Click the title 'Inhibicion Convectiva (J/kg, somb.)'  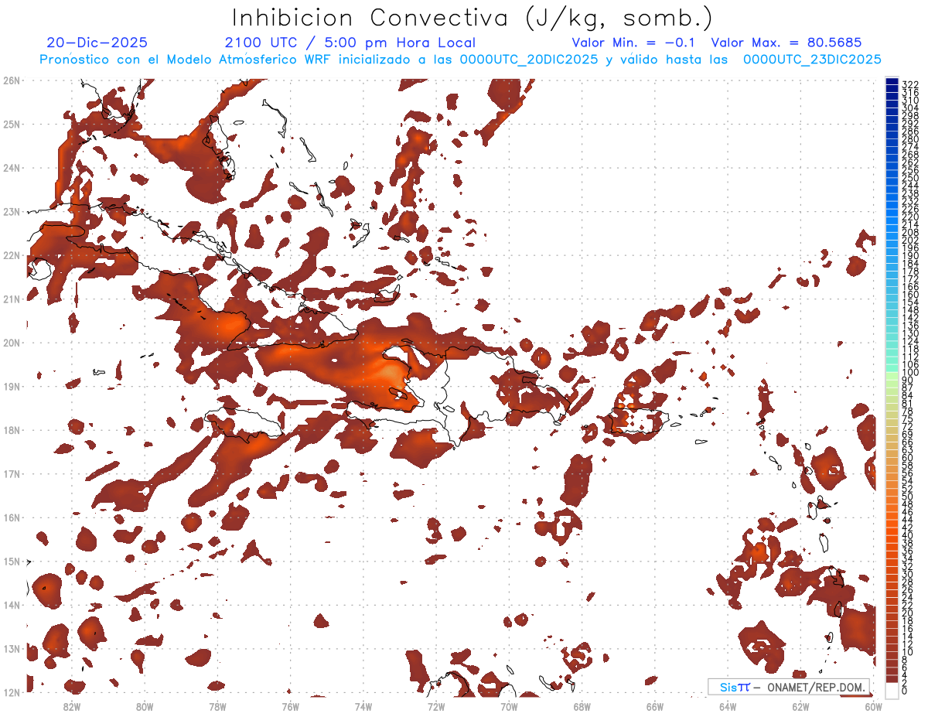click(x=473, y=18)
